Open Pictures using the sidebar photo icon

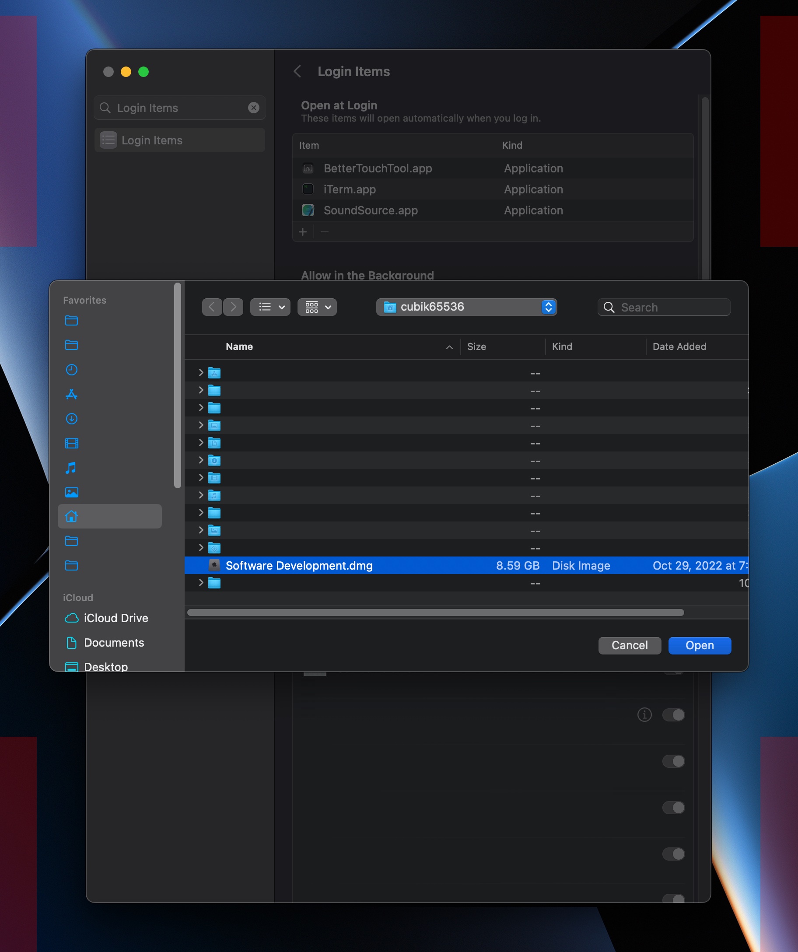click(x=72, y=492)
